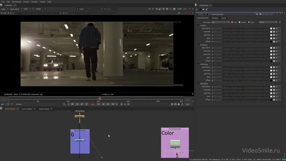The image size is (286, 161).
Task: Adjust the master gain slider
Action: click(x=246, y=38)
